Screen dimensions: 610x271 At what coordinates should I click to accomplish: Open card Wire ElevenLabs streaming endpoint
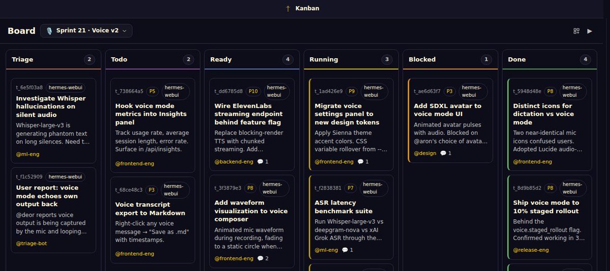(x=252, y=125)
